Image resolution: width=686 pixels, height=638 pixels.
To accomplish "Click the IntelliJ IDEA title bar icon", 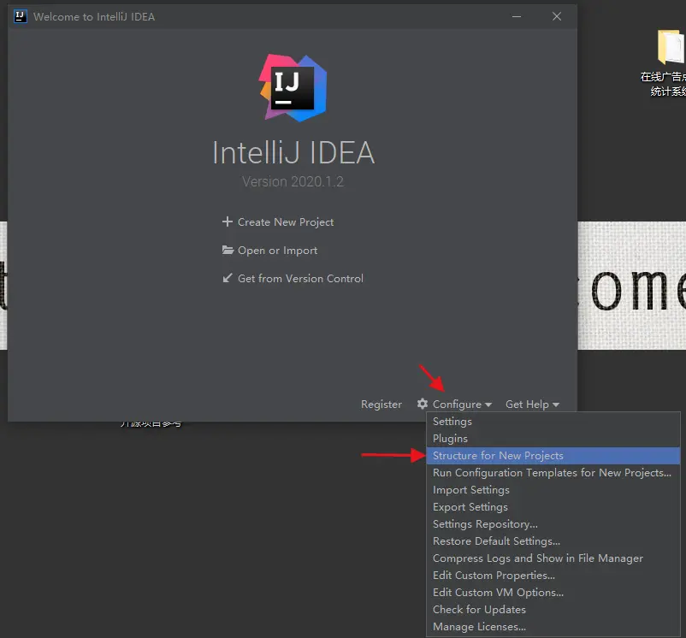I will (x=21, y=16).
